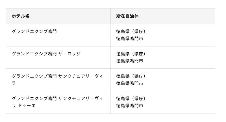Click 徳島県（県庁） in the ザ・ロッジ row
The image size is (226, 122).
click(131, 54)
